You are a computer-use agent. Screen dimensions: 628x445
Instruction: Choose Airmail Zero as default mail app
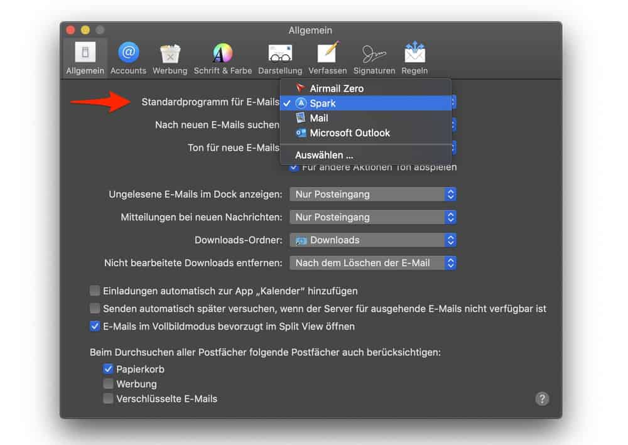pyautogui.click(x=336, y=88)
